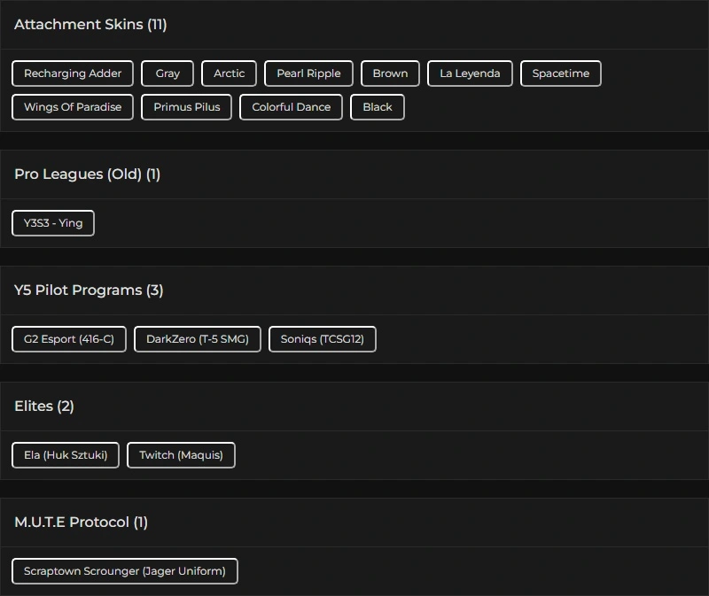Select the Pearl Ripple tag
The height and width of the screenshot is (596, 709).
coord(308,74)
